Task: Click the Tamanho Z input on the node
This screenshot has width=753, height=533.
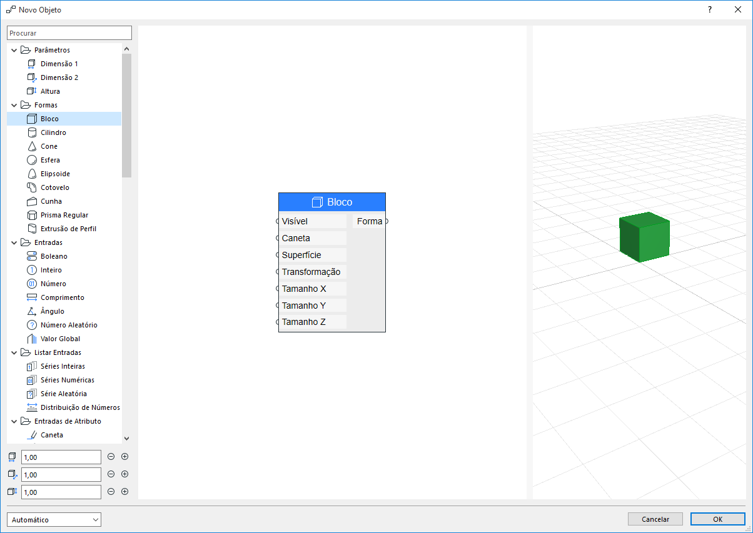Action: (312, 322)
